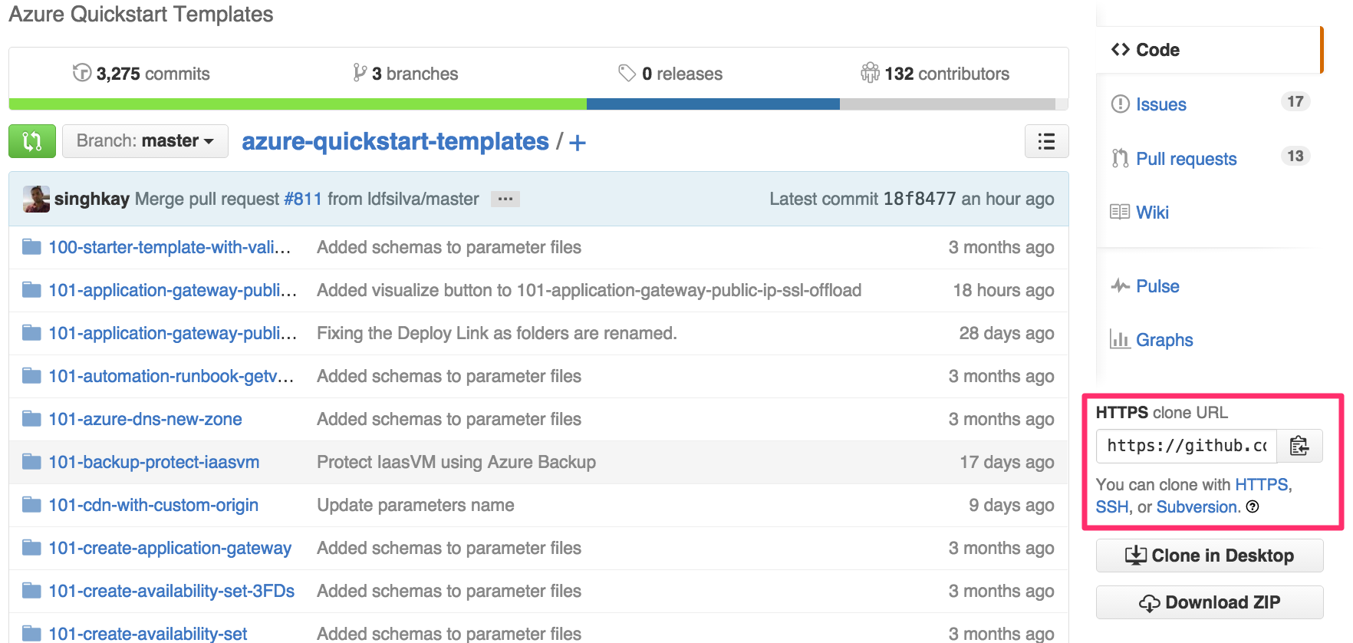Open the Pulse tab
This screenshot has height=643, width=1353.
click(x=1157, y=286)
